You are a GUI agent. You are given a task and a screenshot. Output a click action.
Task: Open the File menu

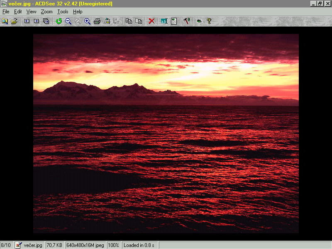[6, 12]
